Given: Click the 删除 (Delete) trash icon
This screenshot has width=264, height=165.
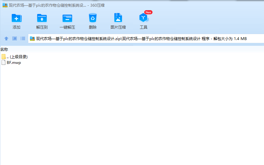Looking at the screenshot, I should [92, 18].
